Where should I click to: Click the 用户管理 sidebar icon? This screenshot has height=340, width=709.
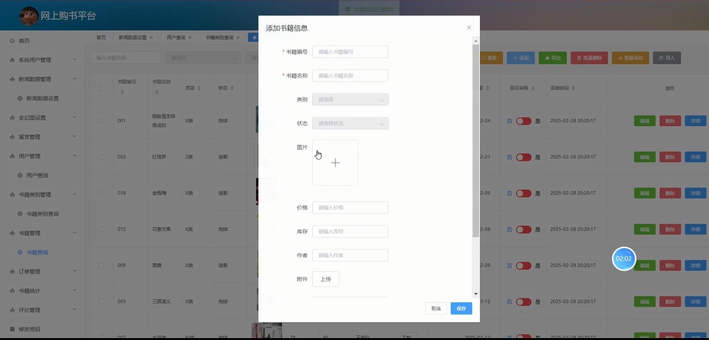(12, 156)
